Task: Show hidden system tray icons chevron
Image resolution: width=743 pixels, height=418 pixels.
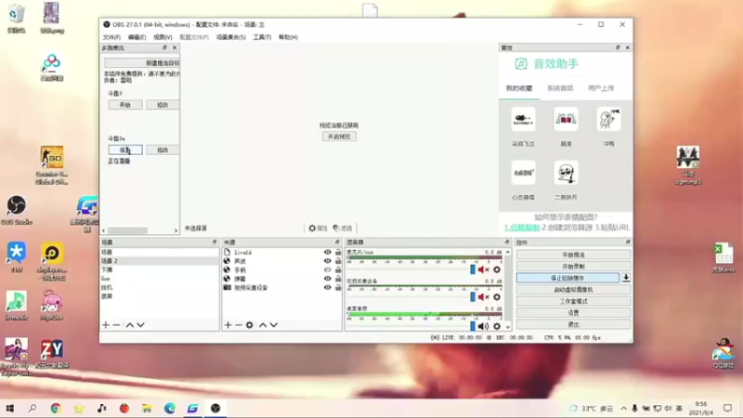Action: pos(623,408)
